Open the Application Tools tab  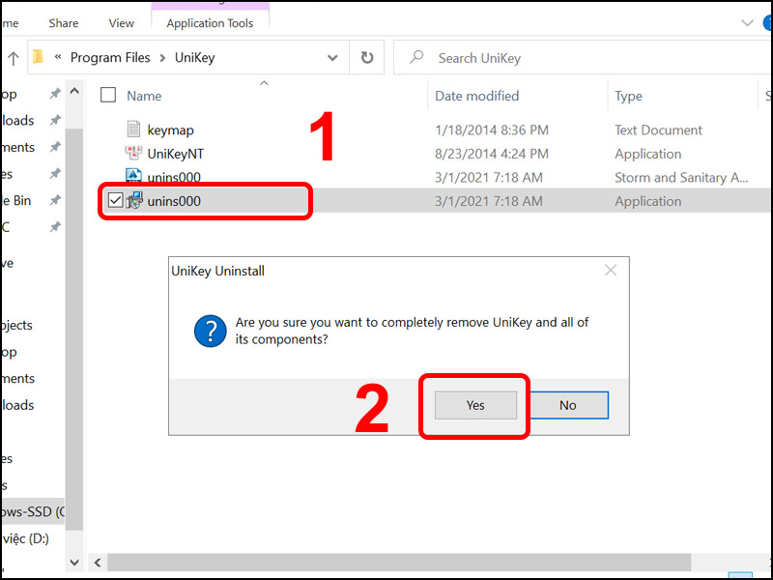click(x=210, y=22)
